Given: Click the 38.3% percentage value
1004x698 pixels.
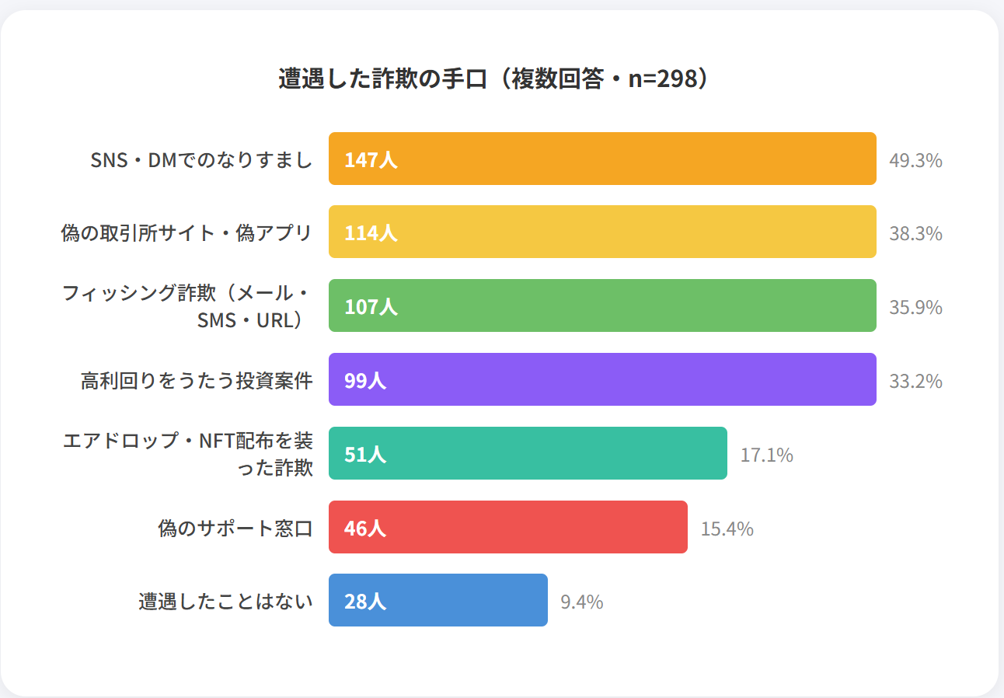Looking at the screenshot, I should tap(915, 234).
